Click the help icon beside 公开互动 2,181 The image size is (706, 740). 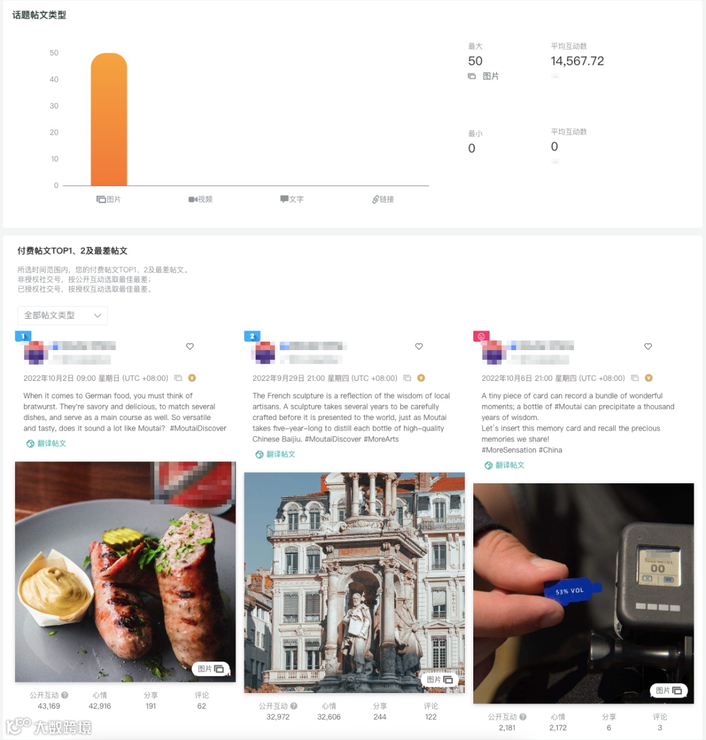(523, 717)
